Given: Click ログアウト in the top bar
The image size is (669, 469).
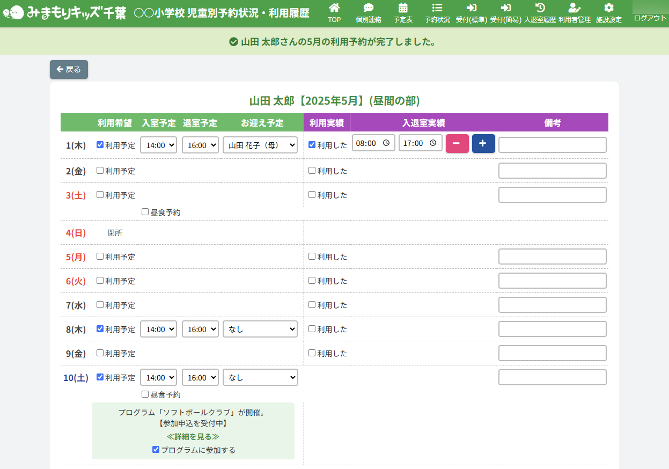Looking at the screenshot, I should 650,18.
